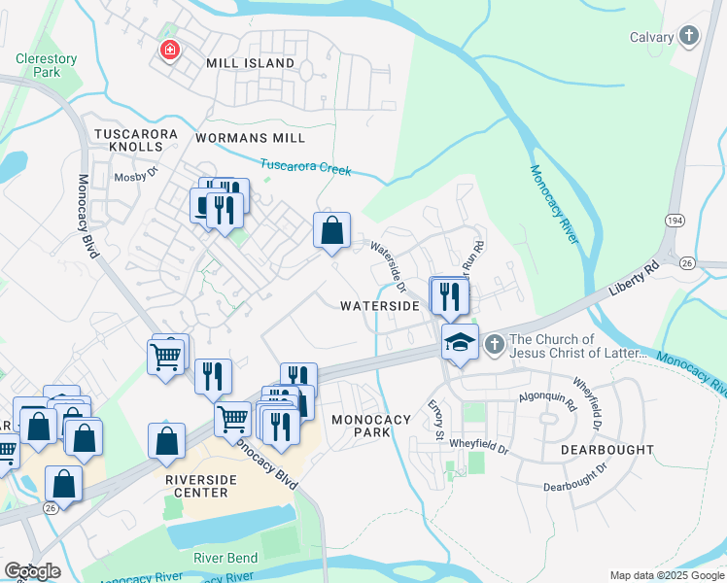727x583 pixels.
Task: Select the shopping bag marker above Riverside Center
Action: (167, 444)
